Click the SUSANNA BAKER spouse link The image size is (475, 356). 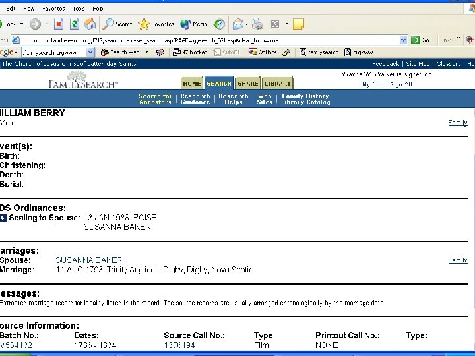[89, 260]
